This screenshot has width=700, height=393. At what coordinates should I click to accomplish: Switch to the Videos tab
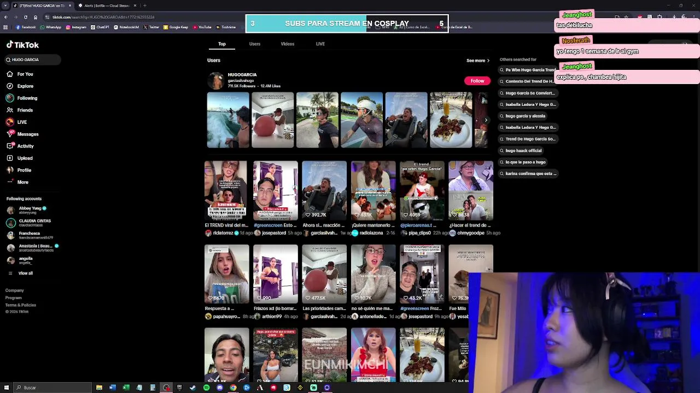[x=288, y=44]
